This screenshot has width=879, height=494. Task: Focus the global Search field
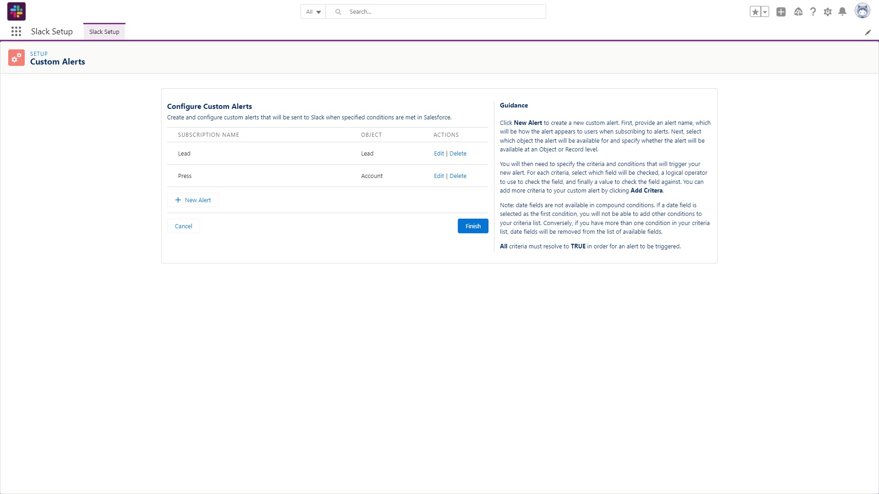(436, 12)
